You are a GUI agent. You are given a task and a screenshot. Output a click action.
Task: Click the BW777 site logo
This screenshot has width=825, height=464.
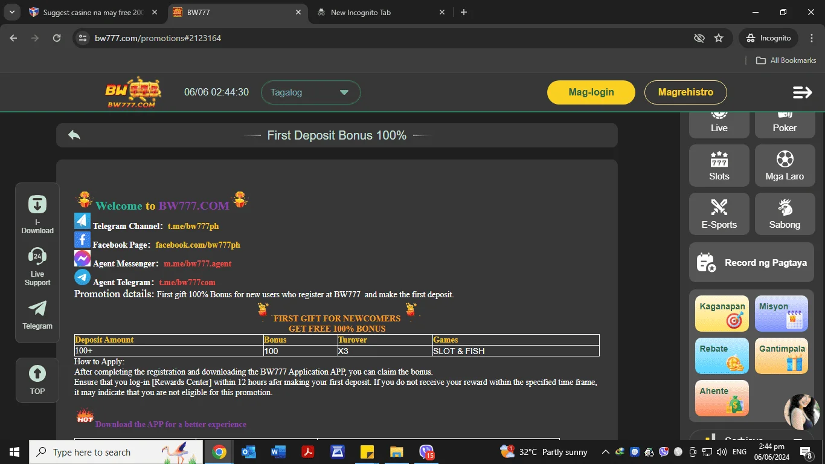point(133,92)
